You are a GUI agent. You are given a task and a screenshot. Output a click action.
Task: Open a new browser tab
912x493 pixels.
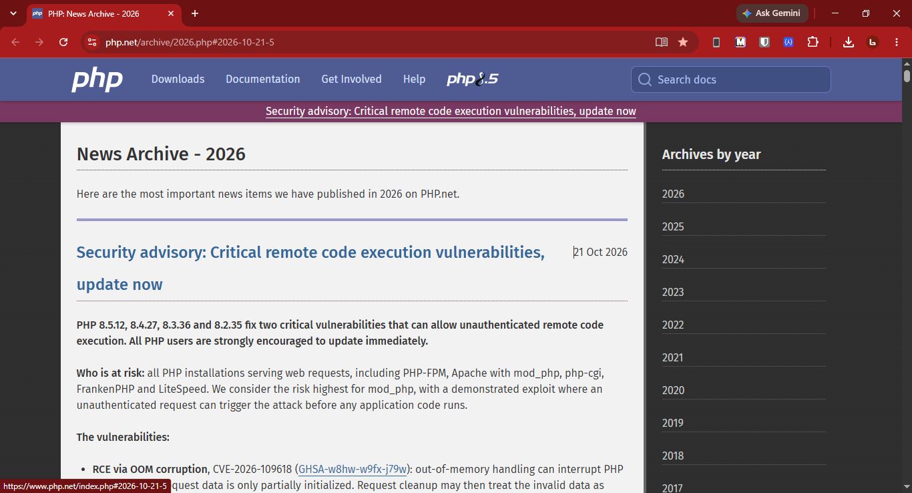point(195,13)
